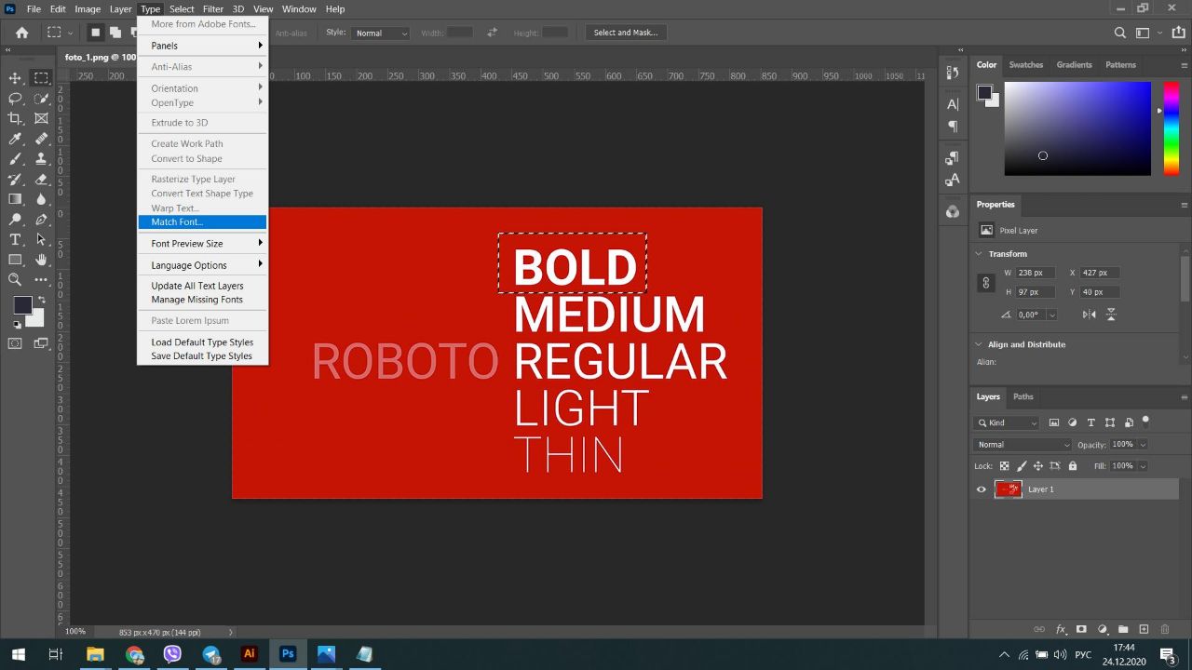Click Update All Text Layers
This screenshot has height=670, width=1192.
point(197,286)
